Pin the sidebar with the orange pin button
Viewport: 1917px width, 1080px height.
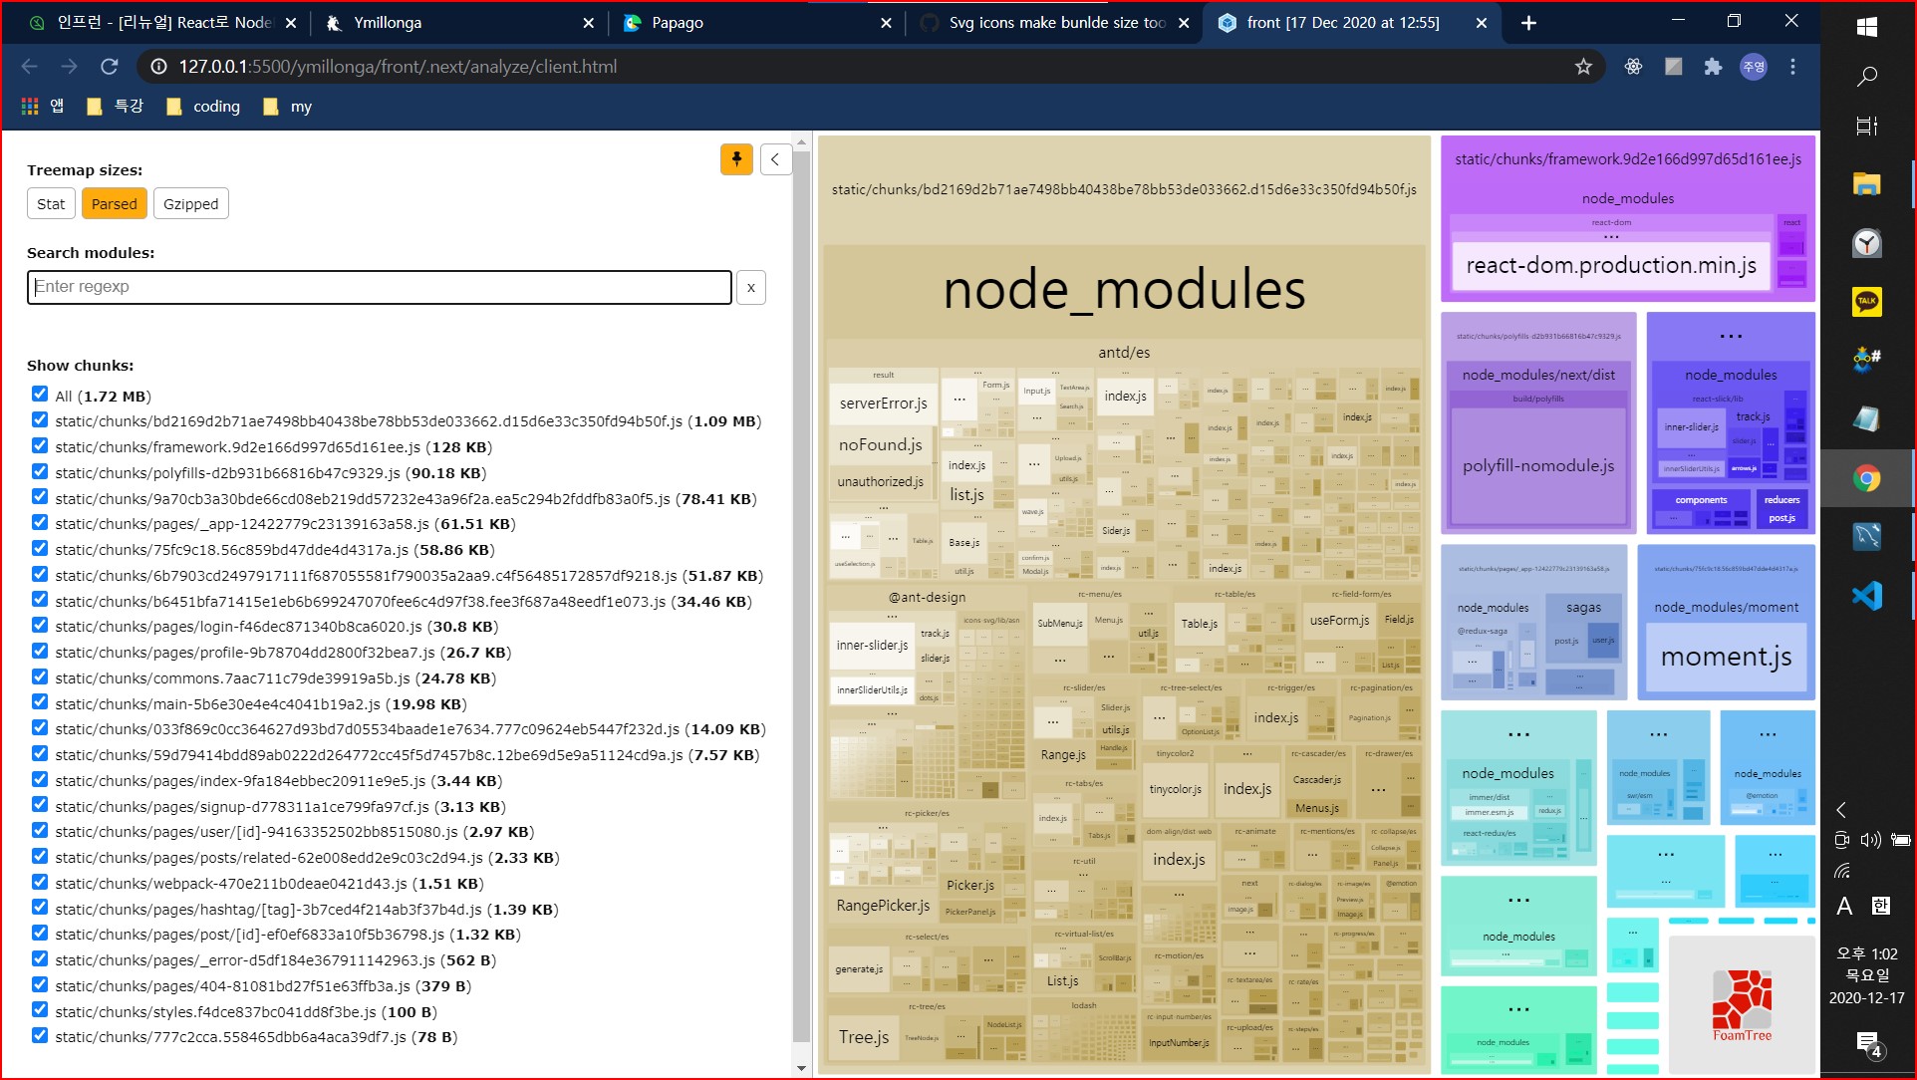point(736,159)
